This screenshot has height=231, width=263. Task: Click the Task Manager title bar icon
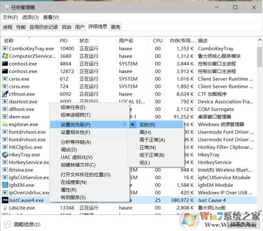[x=6, y=7]
